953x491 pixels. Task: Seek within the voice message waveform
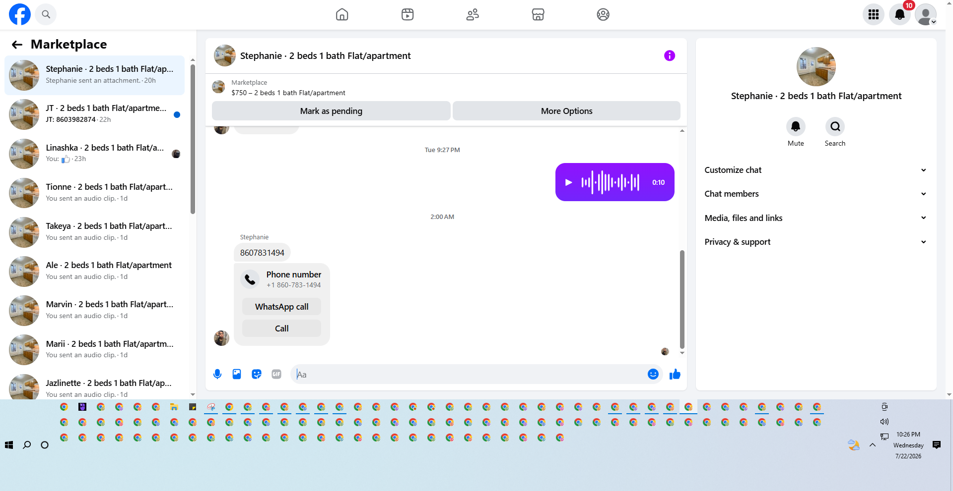click(x=611, y=182)
